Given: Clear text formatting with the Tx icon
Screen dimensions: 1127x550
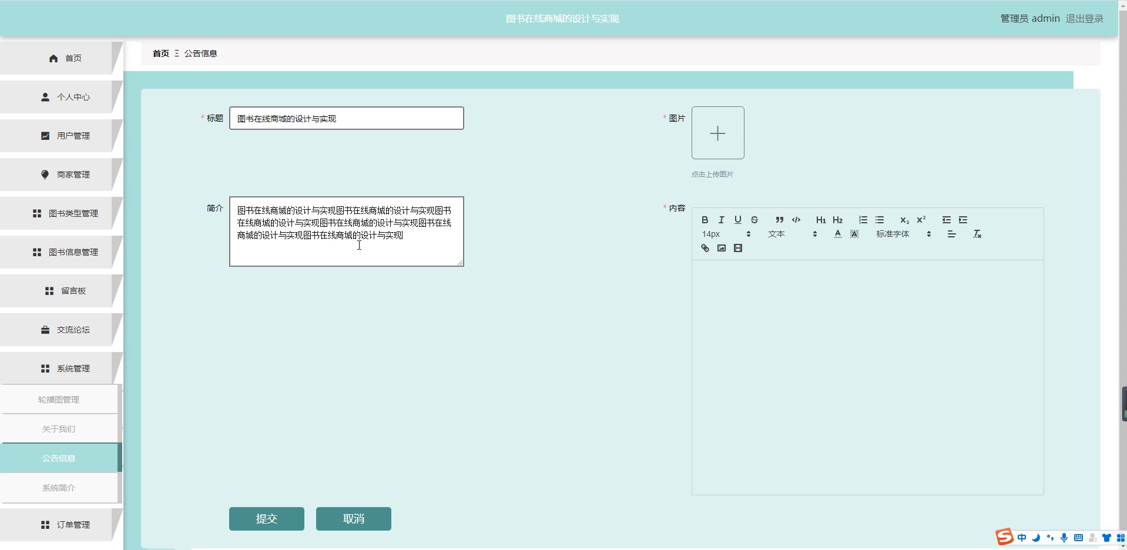Looking at the screenshot, I should click(x=977, y=234).
